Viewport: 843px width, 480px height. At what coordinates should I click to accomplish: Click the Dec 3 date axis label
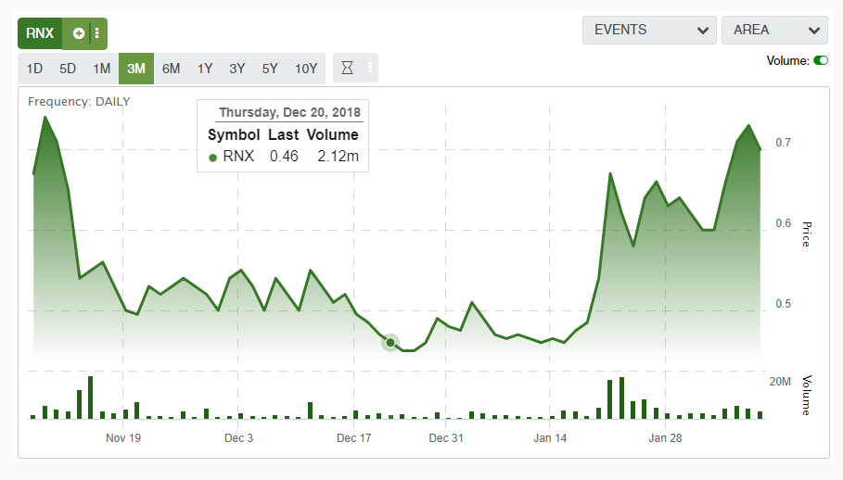[x=238, y=438]
